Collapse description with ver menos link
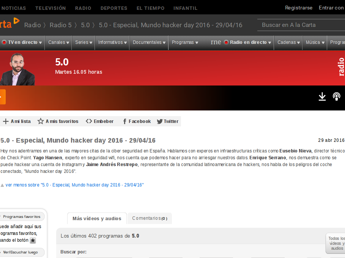 [x=74, y=185]
